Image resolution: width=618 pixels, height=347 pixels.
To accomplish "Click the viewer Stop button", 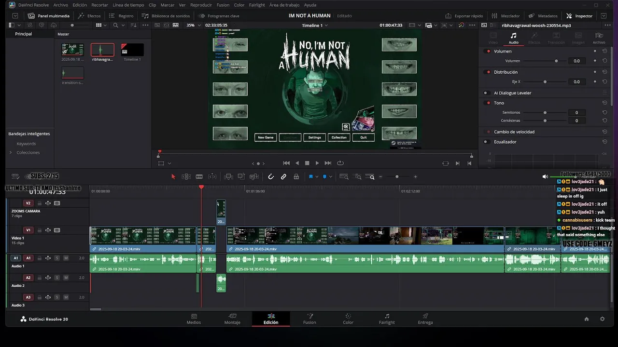I will [x=307, y=163].
